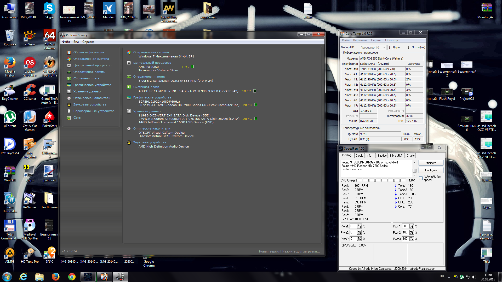Click the Minimize button in SpeedFan
The image size is (502, 282).
pos(431,163)
